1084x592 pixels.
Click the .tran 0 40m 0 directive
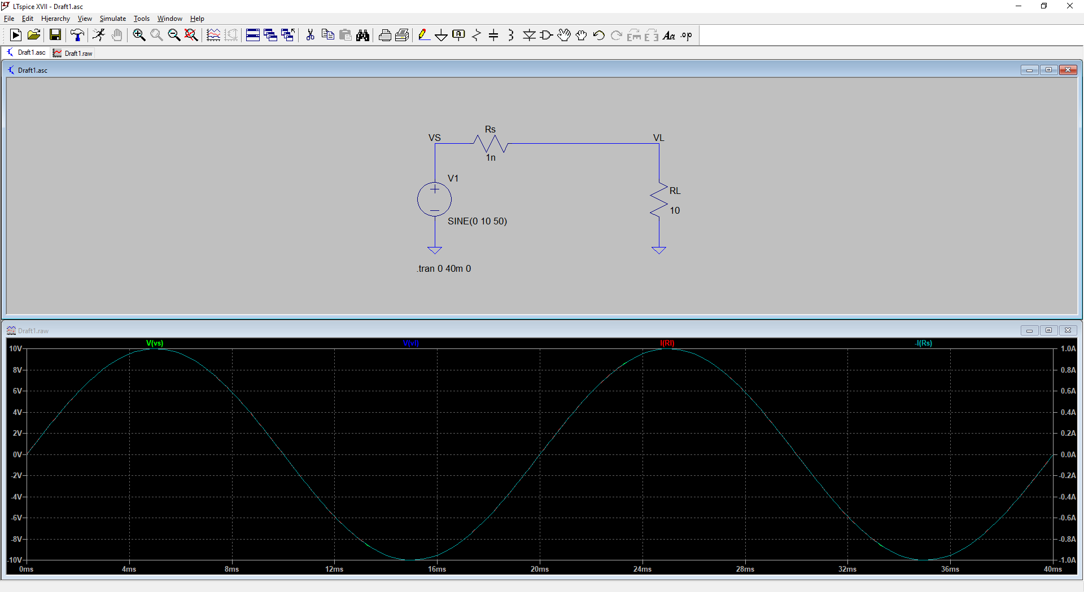click(444, 268)
